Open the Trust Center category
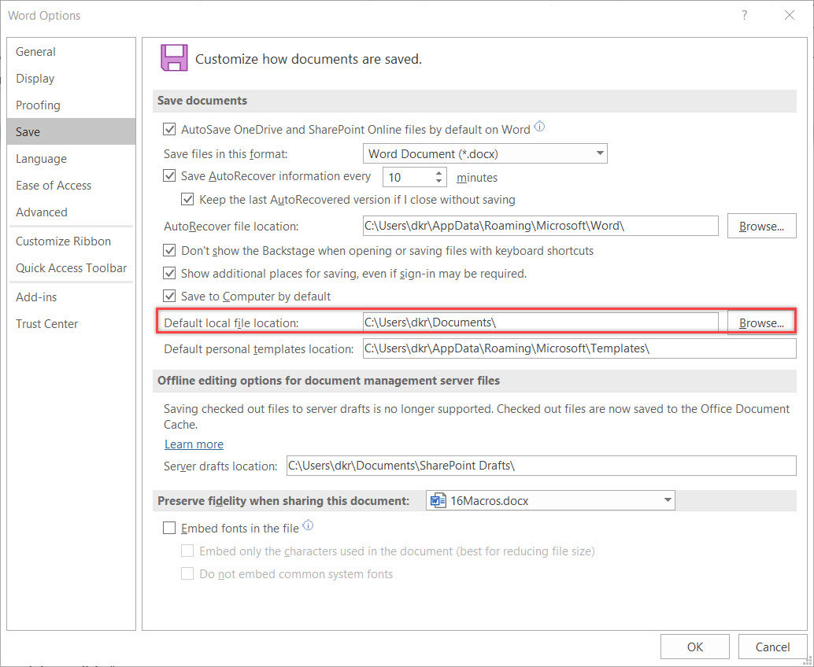 point(71,323)
